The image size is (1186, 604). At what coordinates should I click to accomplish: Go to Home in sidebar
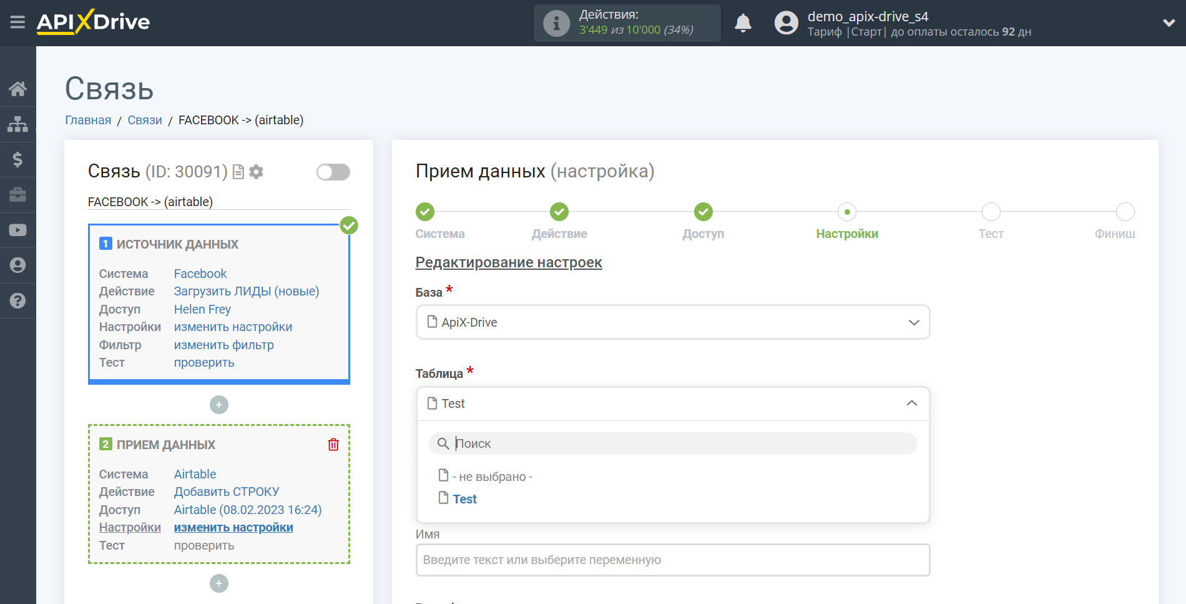pyautogui.click(x=17, y=89)
